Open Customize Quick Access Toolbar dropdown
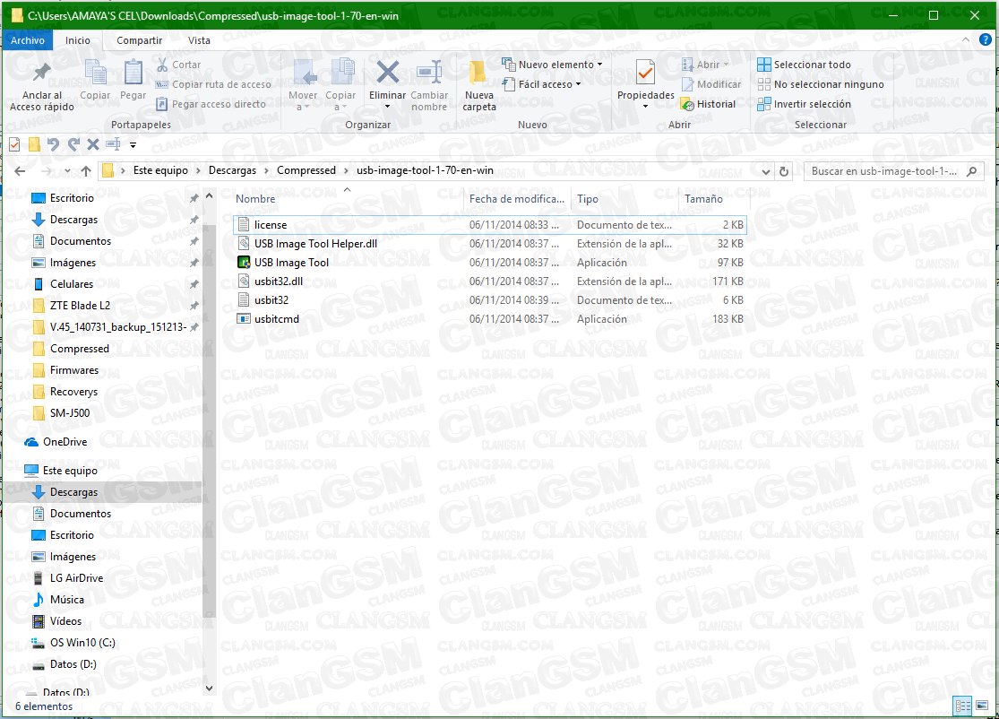The image size is (999, 719). tap(133, 145)
